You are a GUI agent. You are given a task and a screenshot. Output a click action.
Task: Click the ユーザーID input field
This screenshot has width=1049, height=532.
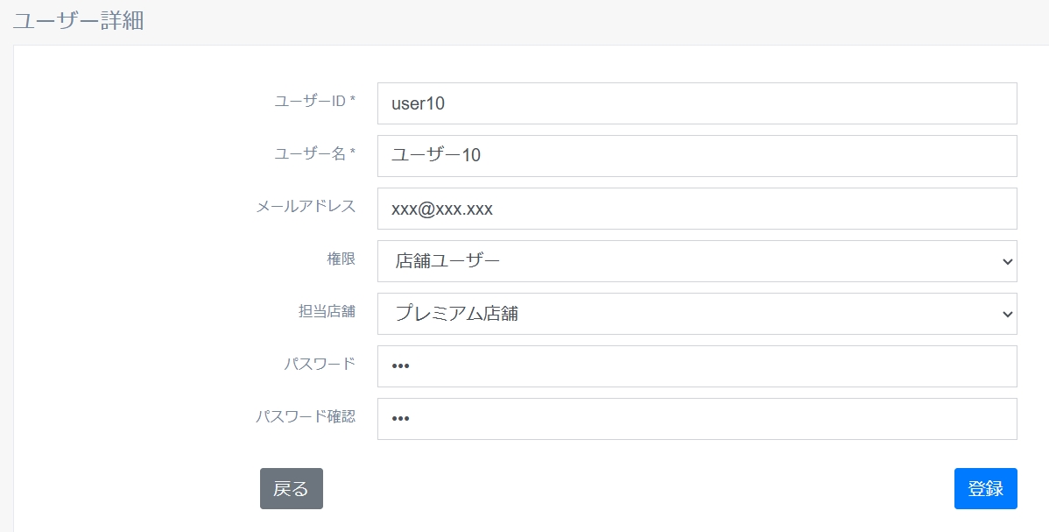696,103
